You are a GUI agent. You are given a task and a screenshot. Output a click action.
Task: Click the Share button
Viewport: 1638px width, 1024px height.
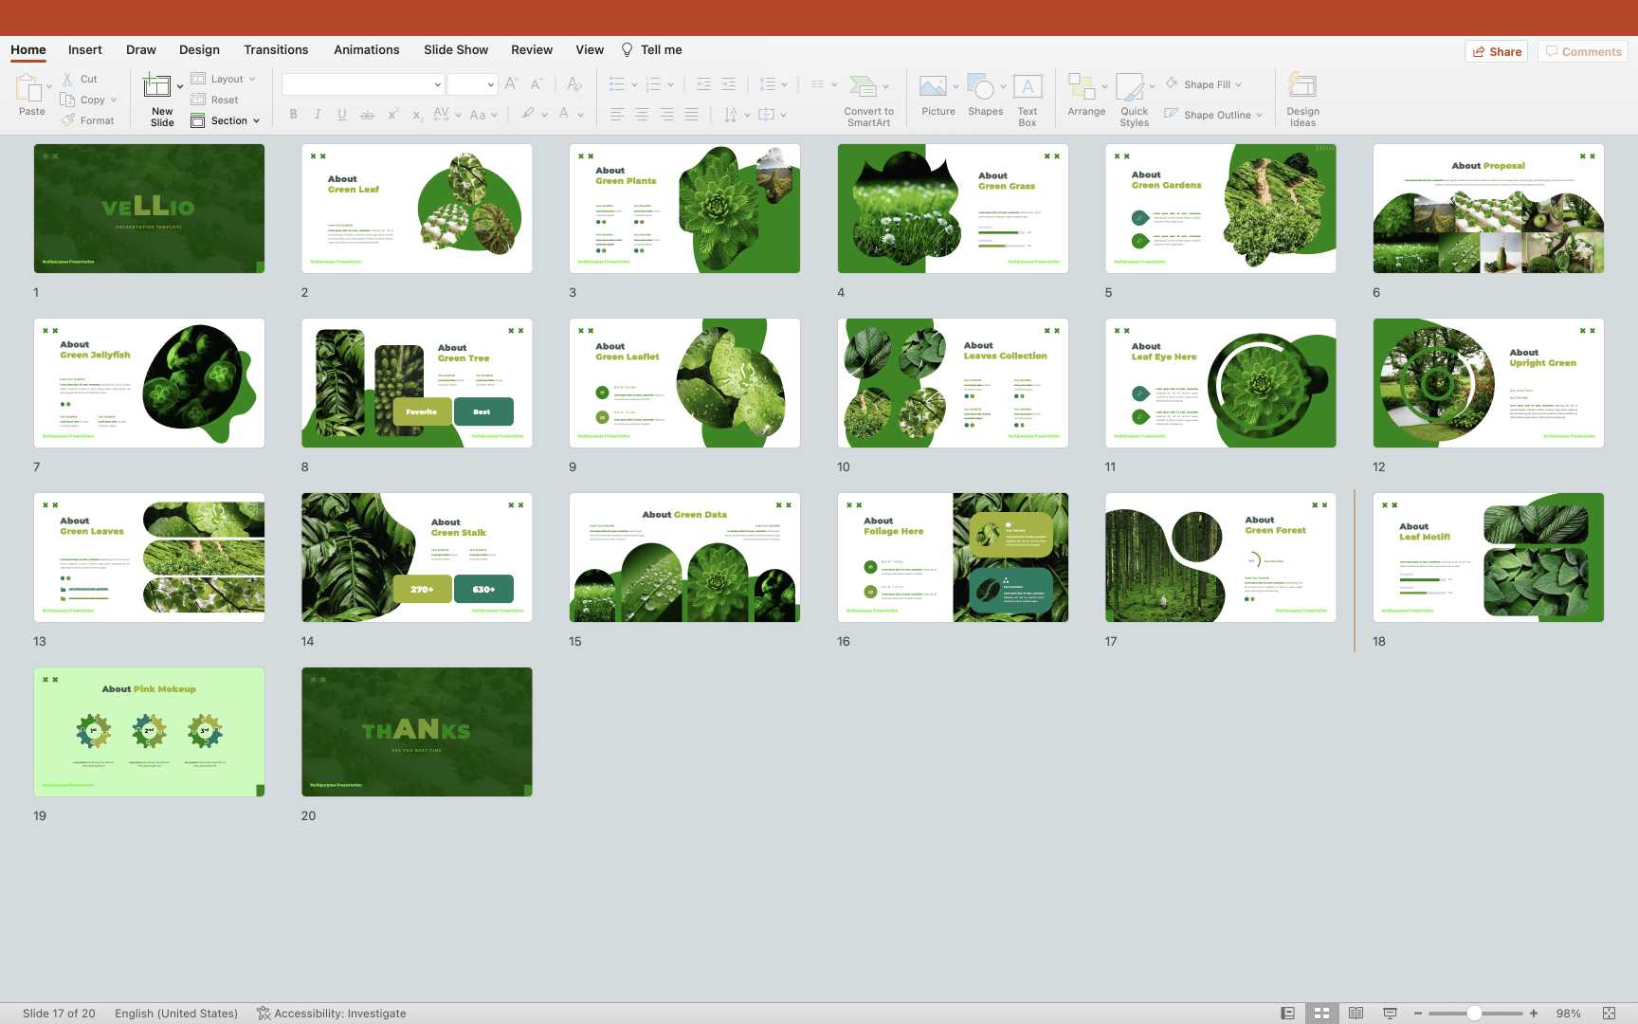1497,51
